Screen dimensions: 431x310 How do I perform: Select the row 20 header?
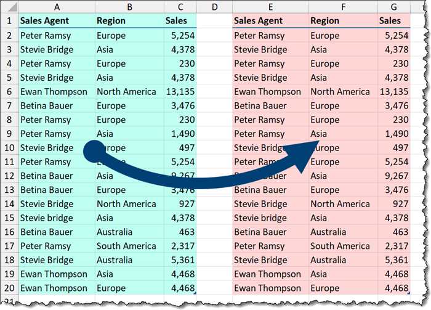point(9,288)
